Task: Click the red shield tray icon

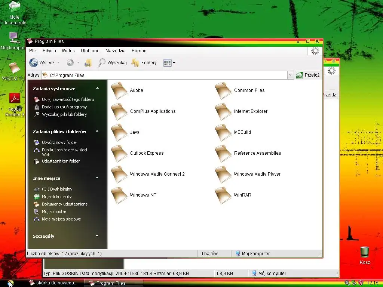Action: point(361,283)
